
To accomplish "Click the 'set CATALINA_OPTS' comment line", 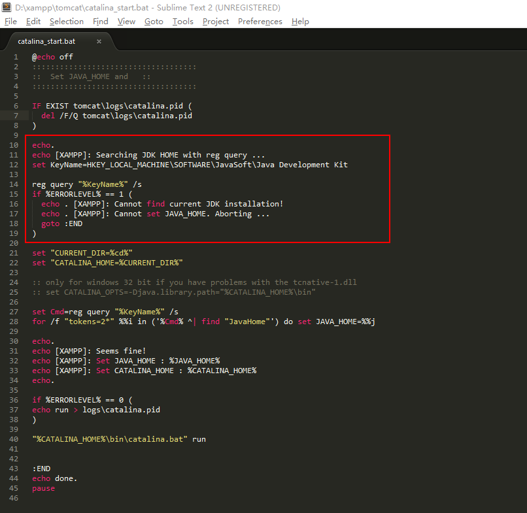I will coord(174,292).
